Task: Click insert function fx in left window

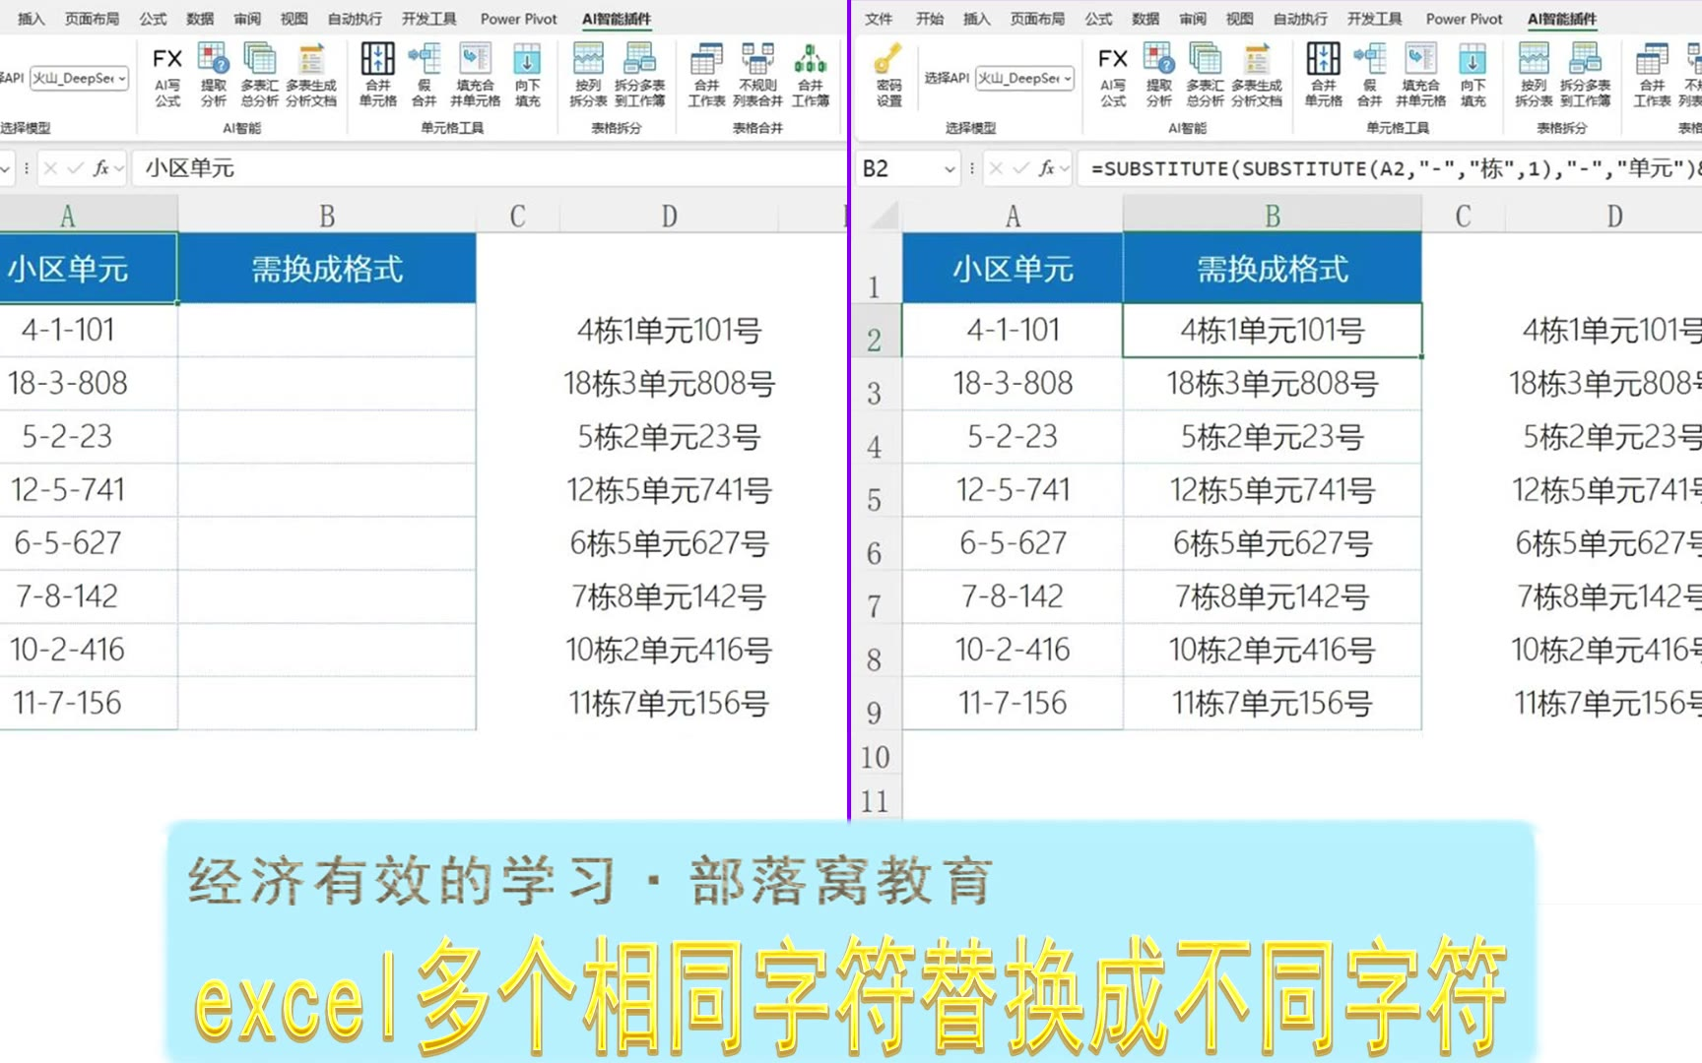Action: pyautogui.click(x=100, y=168)
